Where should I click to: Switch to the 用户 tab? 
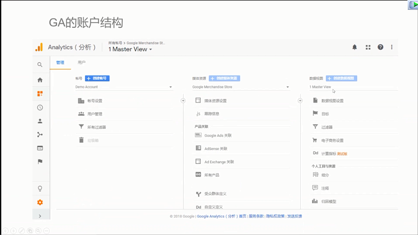coord(82,63)
